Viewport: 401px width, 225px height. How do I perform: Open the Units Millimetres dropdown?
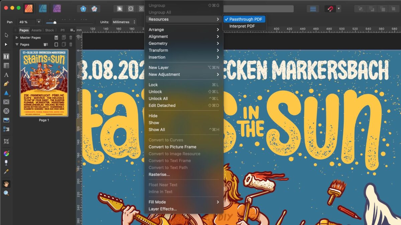click(124, 22)
